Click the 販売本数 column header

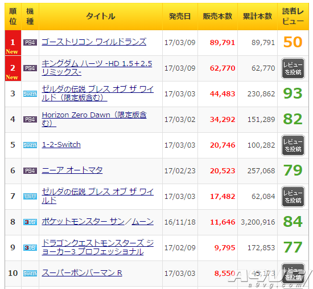pos(217,17)
